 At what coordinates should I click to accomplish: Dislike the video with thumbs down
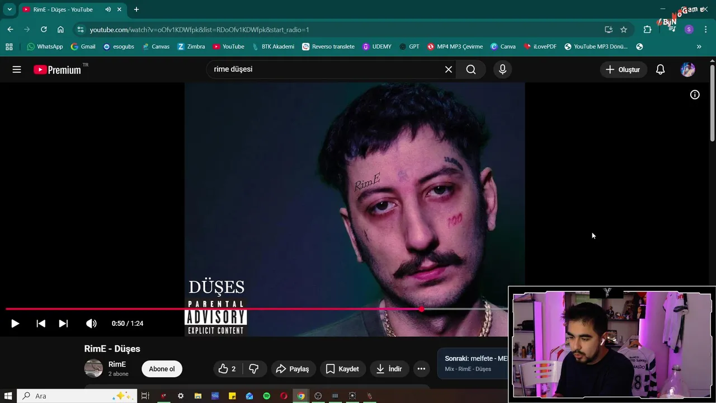[x=254, y=369]
